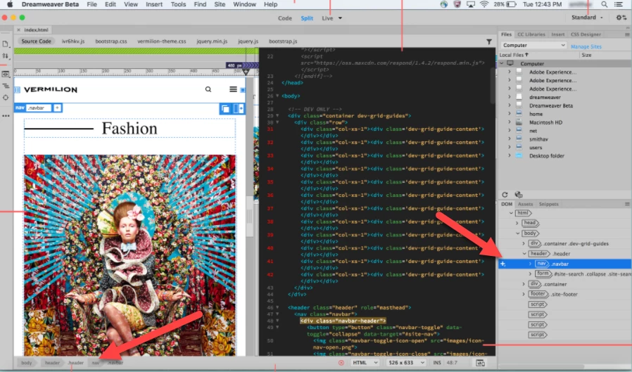Click the split view divider handle
The width and height of the screenshot is (632, 372).
click(x=250, y=216)
